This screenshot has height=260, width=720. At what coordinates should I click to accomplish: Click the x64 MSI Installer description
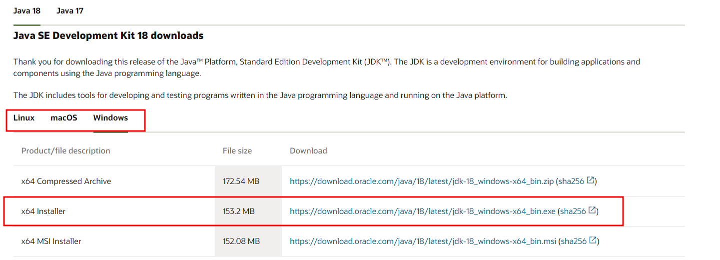point(51,241)
